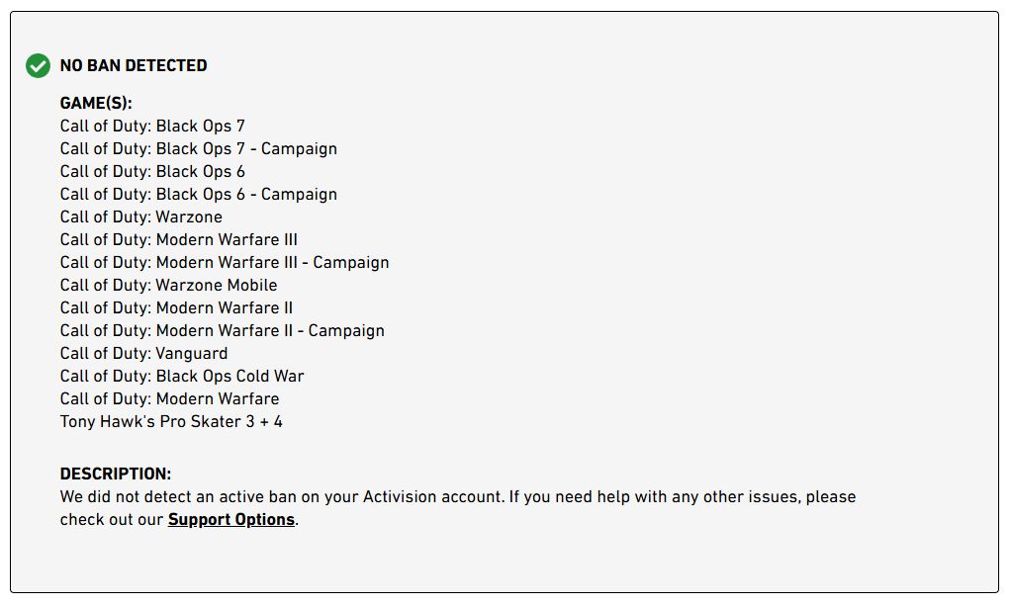
Task: Select Black Ops 7 - Campaign entry
Action: 198,149
